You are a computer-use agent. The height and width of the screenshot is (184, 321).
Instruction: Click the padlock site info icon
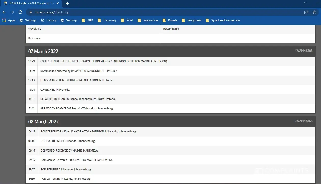coord(30,12)
